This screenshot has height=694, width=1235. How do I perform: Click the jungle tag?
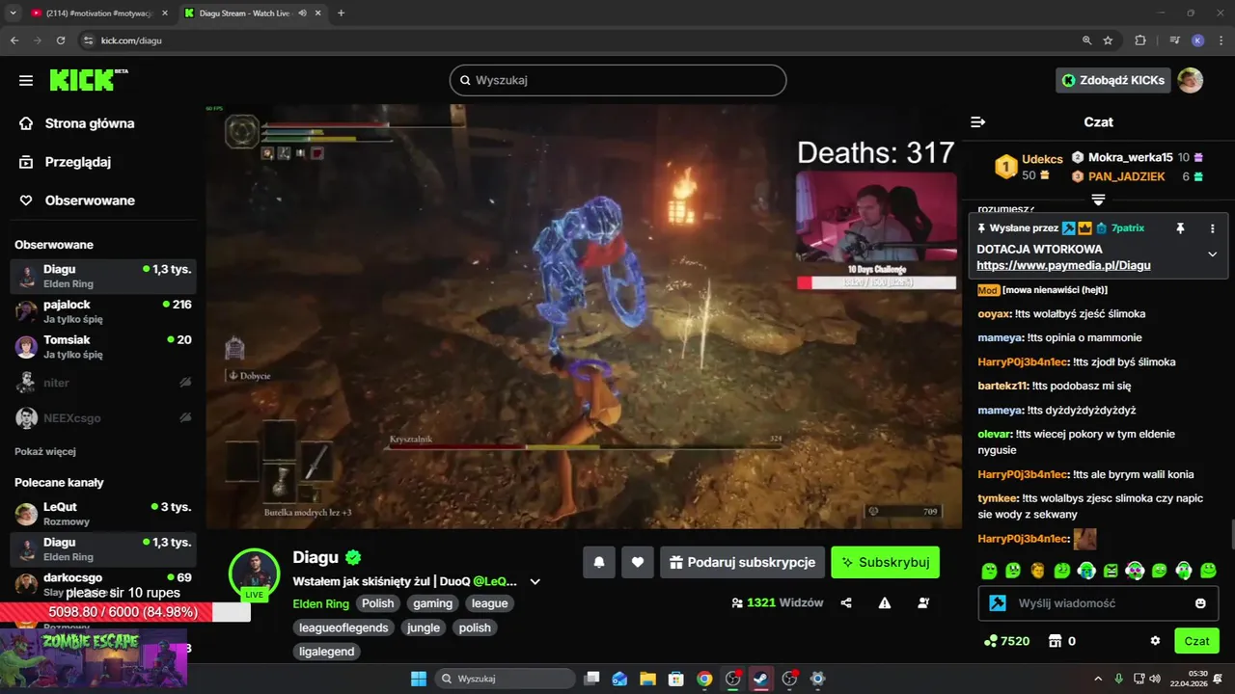[424, 627]
